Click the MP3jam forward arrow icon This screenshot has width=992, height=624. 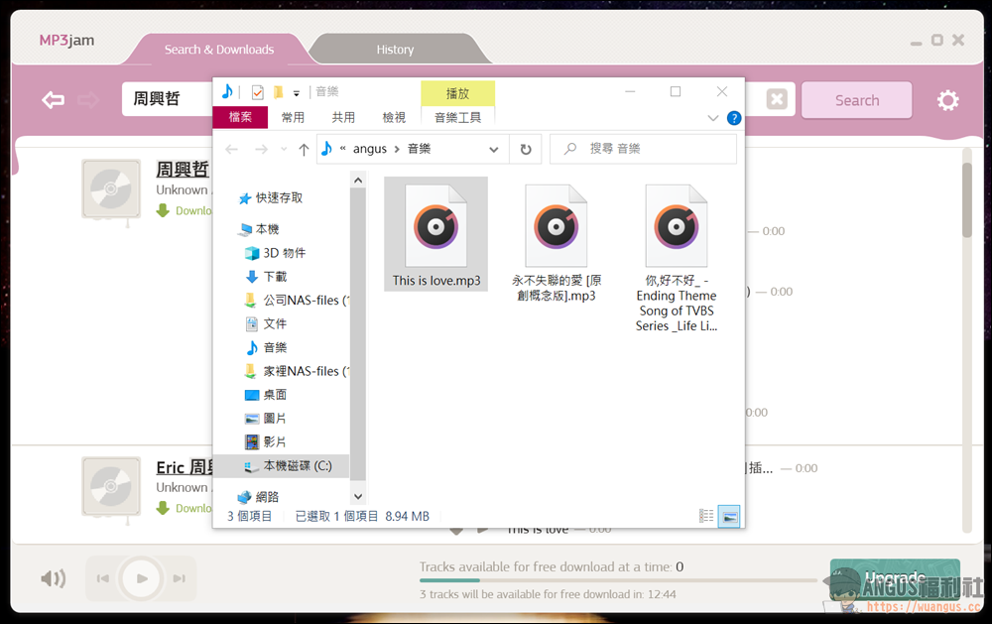[x=88, y=100]
